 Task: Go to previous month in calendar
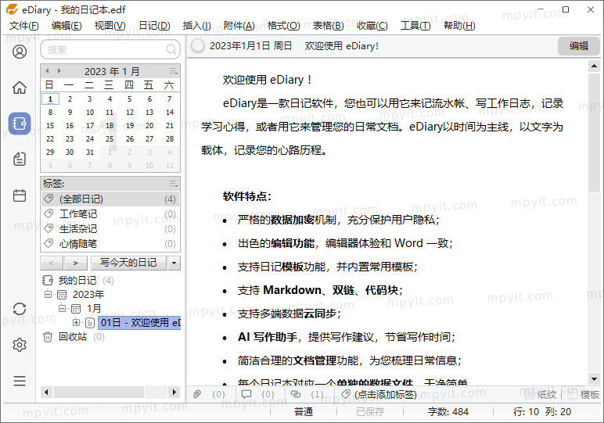pyautogui.click(x=47, y=71)
